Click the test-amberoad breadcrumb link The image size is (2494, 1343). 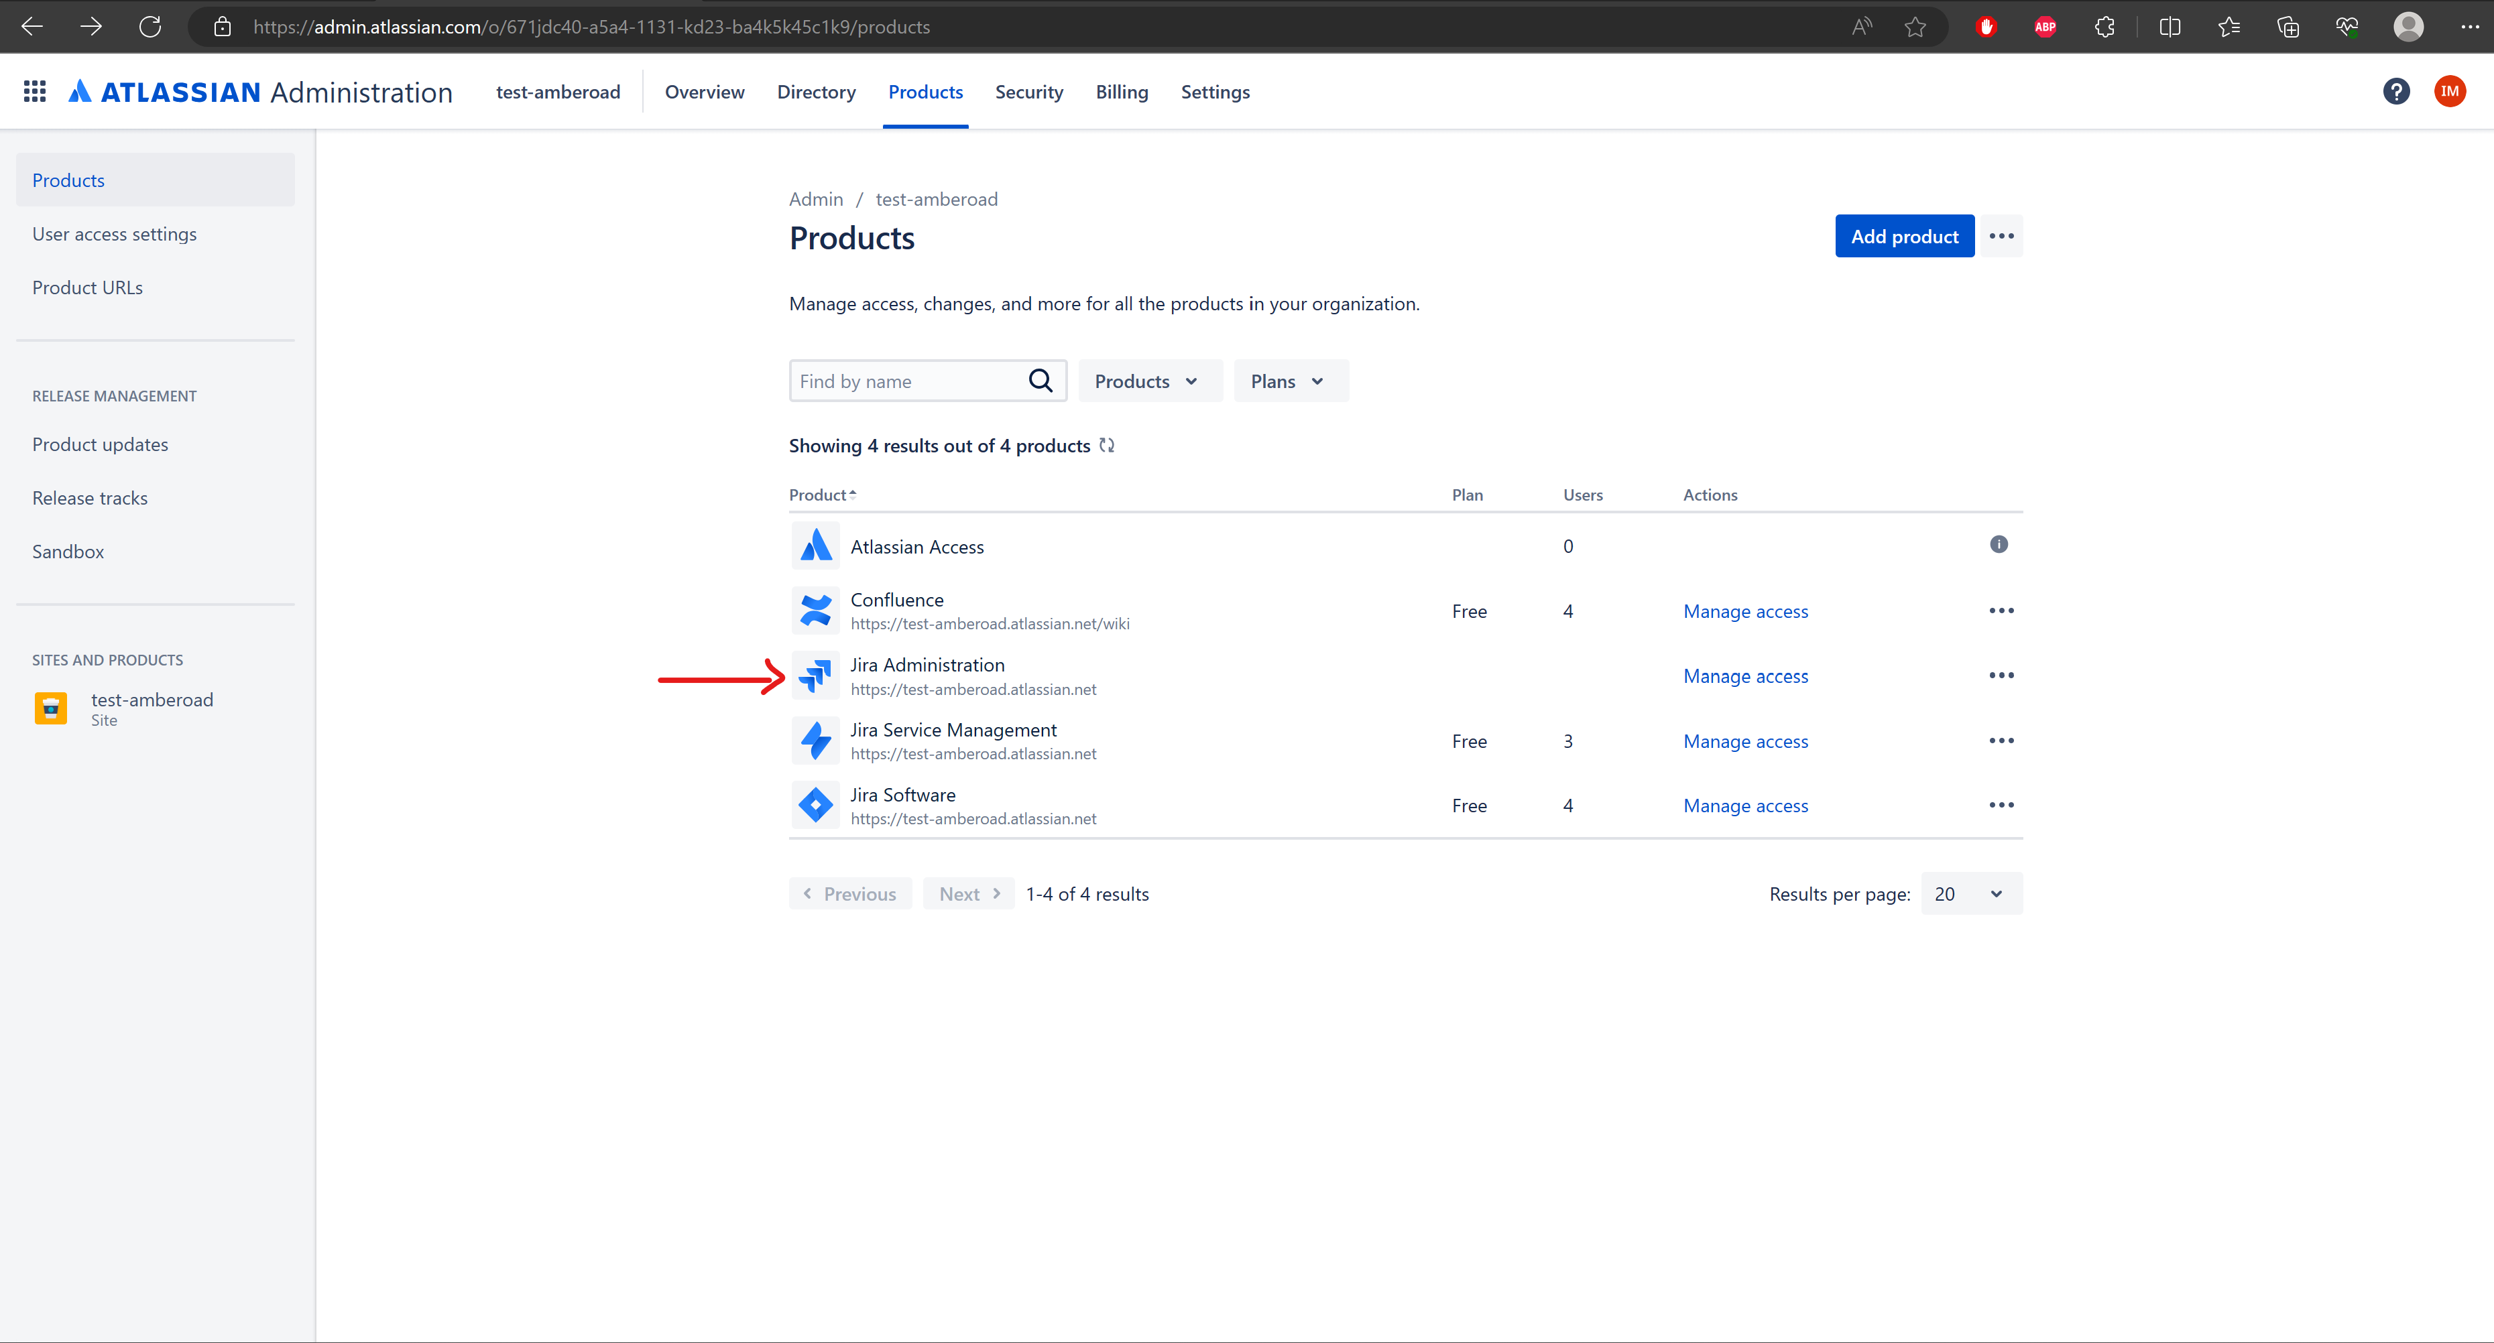(936, 199)
